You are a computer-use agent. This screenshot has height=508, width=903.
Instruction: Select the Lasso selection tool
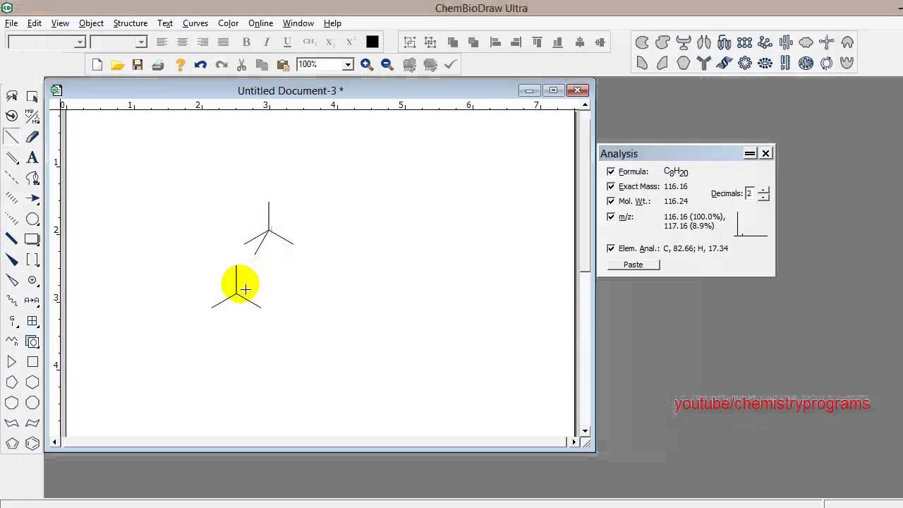coord(12,96)
